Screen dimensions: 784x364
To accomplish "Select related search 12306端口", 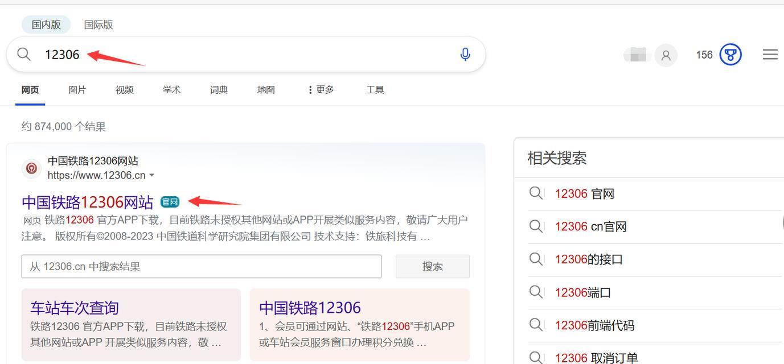I will point(583,293).
